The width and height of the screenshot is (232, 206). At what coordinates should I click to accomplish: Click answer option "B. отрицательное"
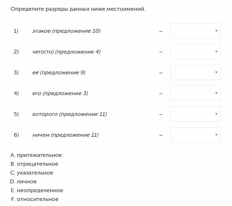[x=34, y=164]
